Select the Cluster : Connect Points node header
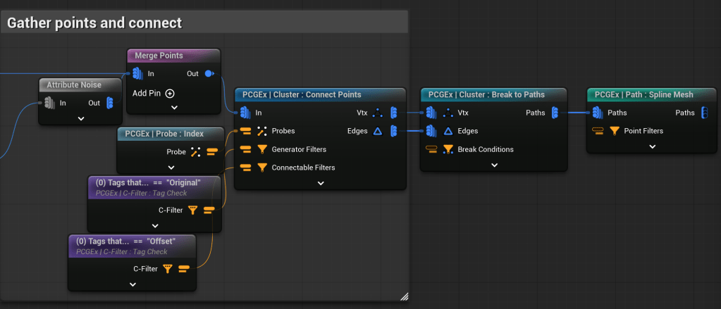Screen dimensions: 721x309 pos(302,94)
